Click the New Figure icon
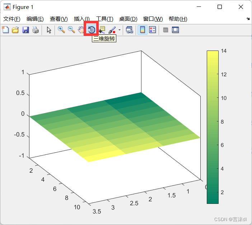 click(5, 30)
